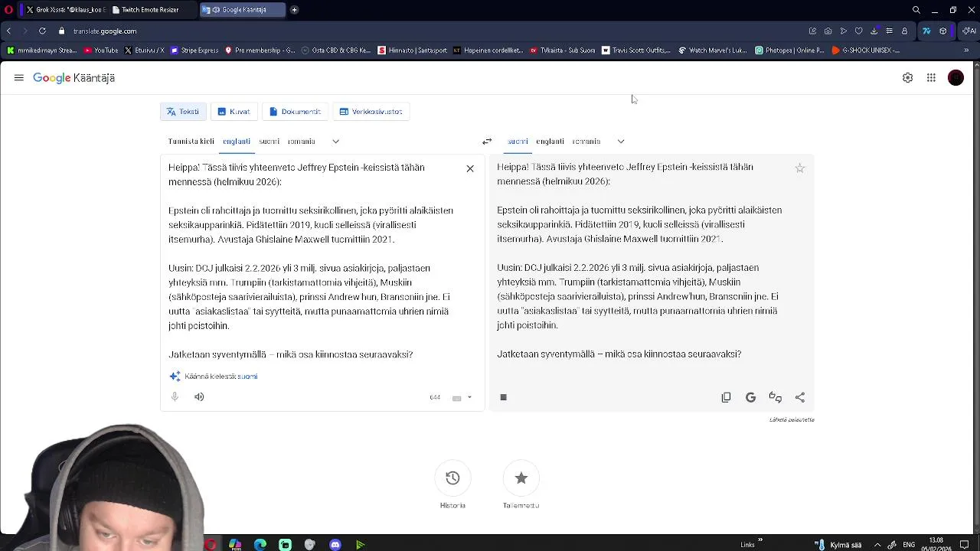Viewport: 980px width, 551px height.
Task: Expand more source languages chevron
Action: (335, 142)
